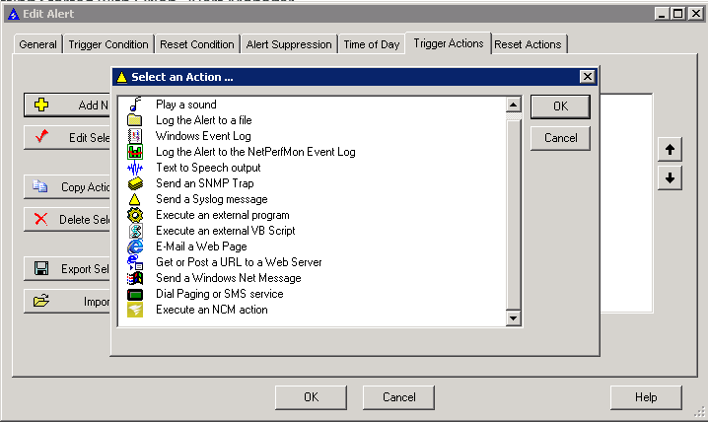The image size is (708, 422).
Task: Select Execute an external program
Action: (223, 215)
